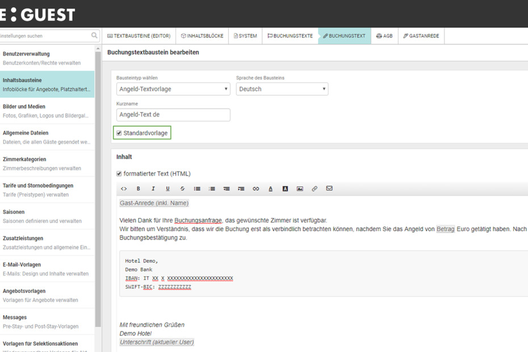Open the AGB tab
The height and width of the screenshot is (352, 528).
[x=384, y=36]
